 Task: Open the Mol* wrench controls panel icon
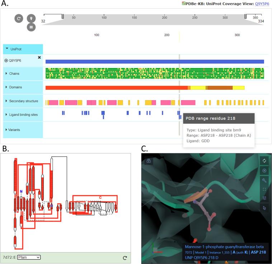tap(264, 181)
